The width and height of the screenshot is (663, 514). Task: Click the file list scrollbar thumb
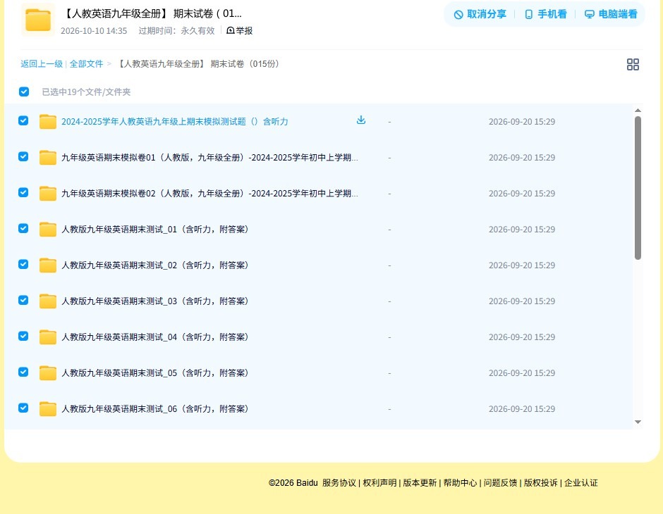click(638, 188)
